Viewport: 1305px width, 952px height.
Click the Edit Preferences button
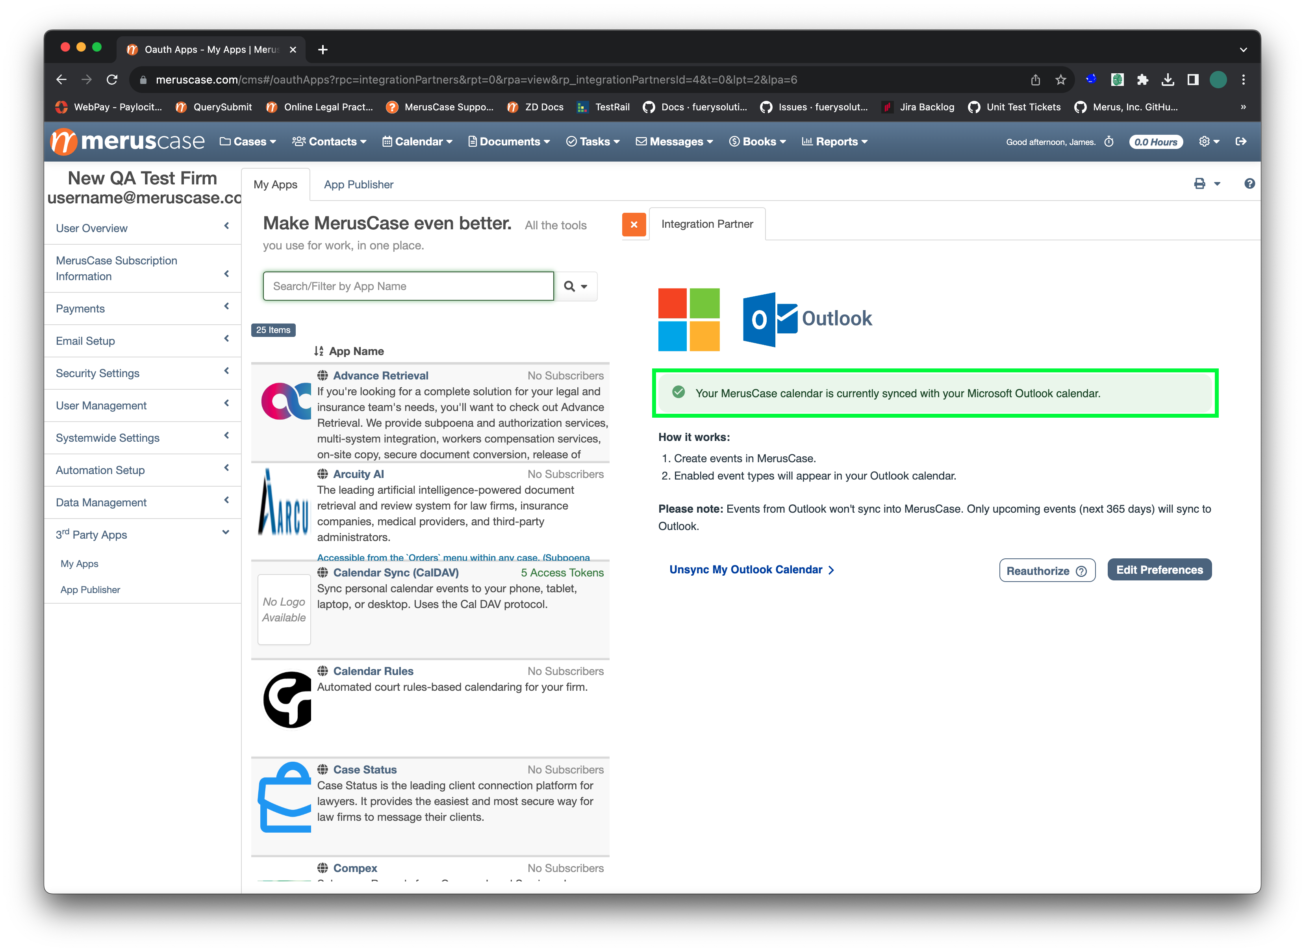(1159, 570)
